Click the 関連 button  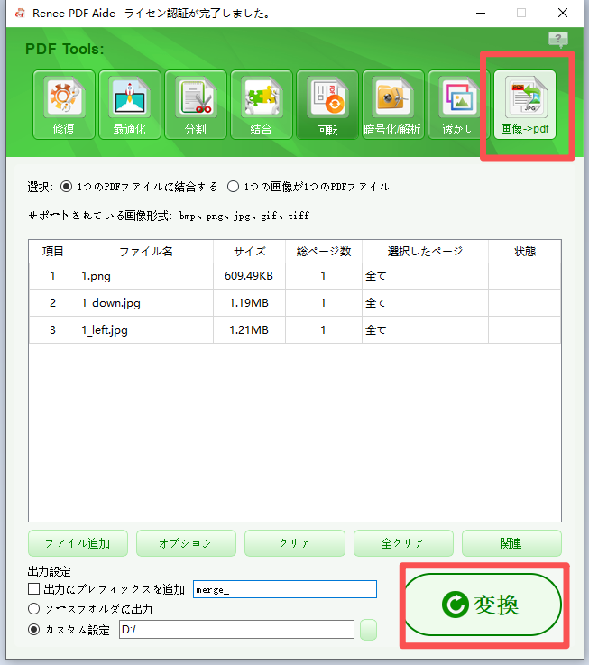click(511, 543)
